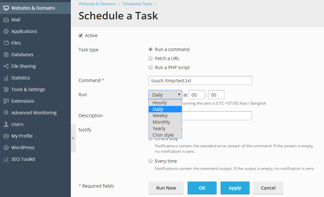The width and height of the screenshot is (324, 197).
Task: Select the Databases stack icon
Action: [6, 55]
